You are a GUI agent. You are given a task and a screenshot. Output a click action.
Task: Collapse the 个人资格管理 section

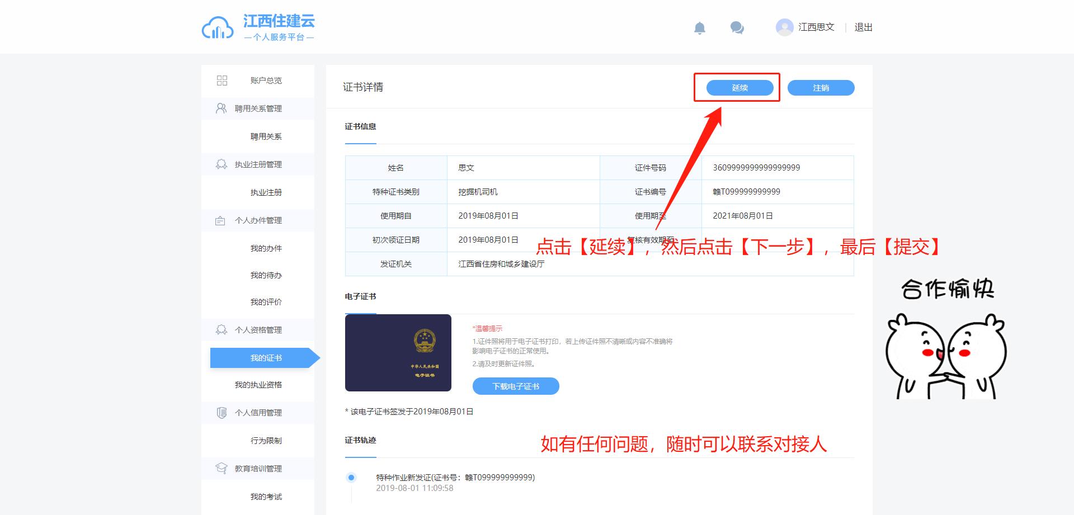click(258, 330)
